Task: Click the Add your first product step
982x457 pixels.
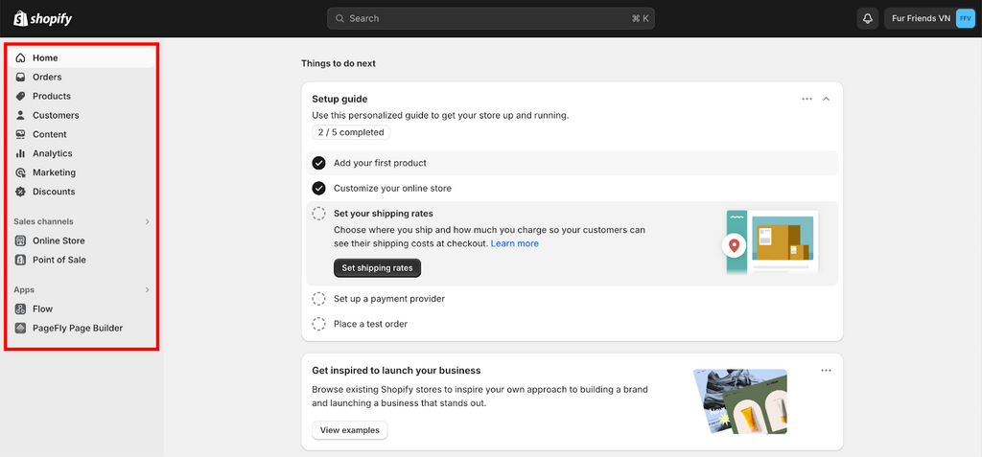Action: [x=572, y=163]
